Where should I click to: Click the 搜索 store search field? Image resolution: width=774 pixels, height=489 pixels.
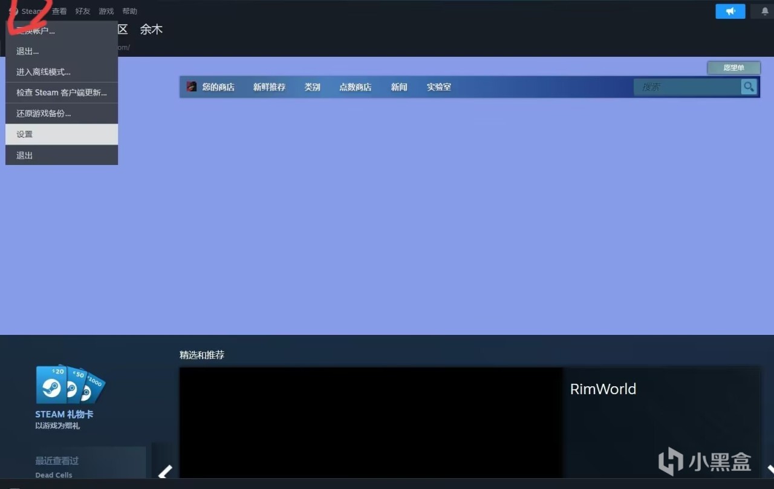click(x=688, y=87)
